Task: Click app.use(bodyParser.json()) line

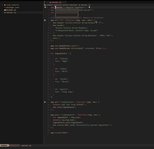Action: [65, 46]
